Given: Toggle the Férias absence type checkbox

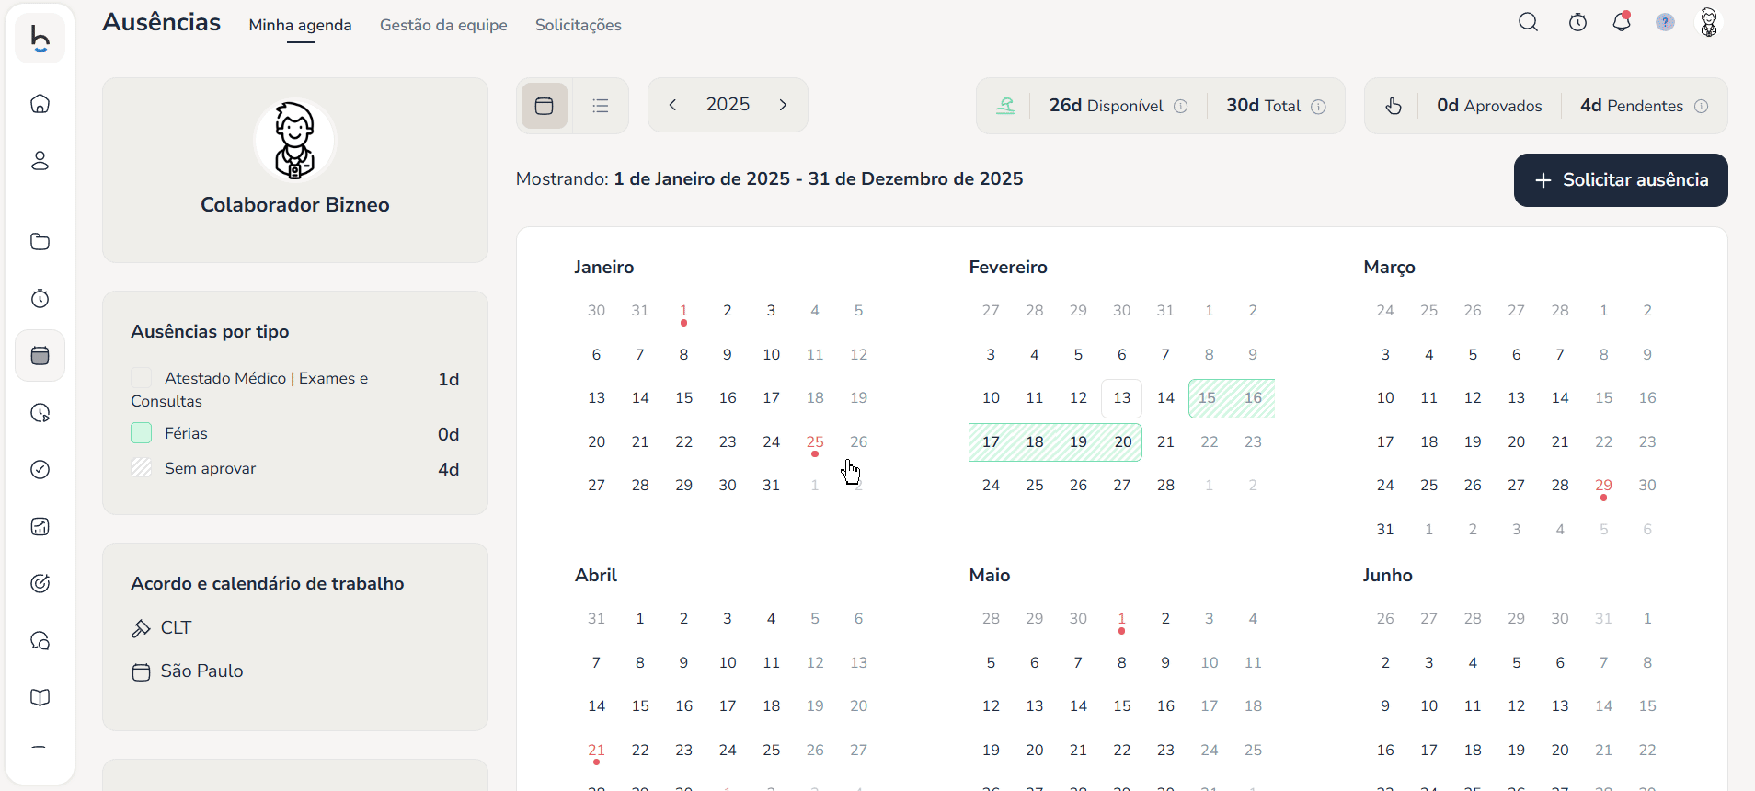Looking at the screenshot, I should (x=142, y=433).
